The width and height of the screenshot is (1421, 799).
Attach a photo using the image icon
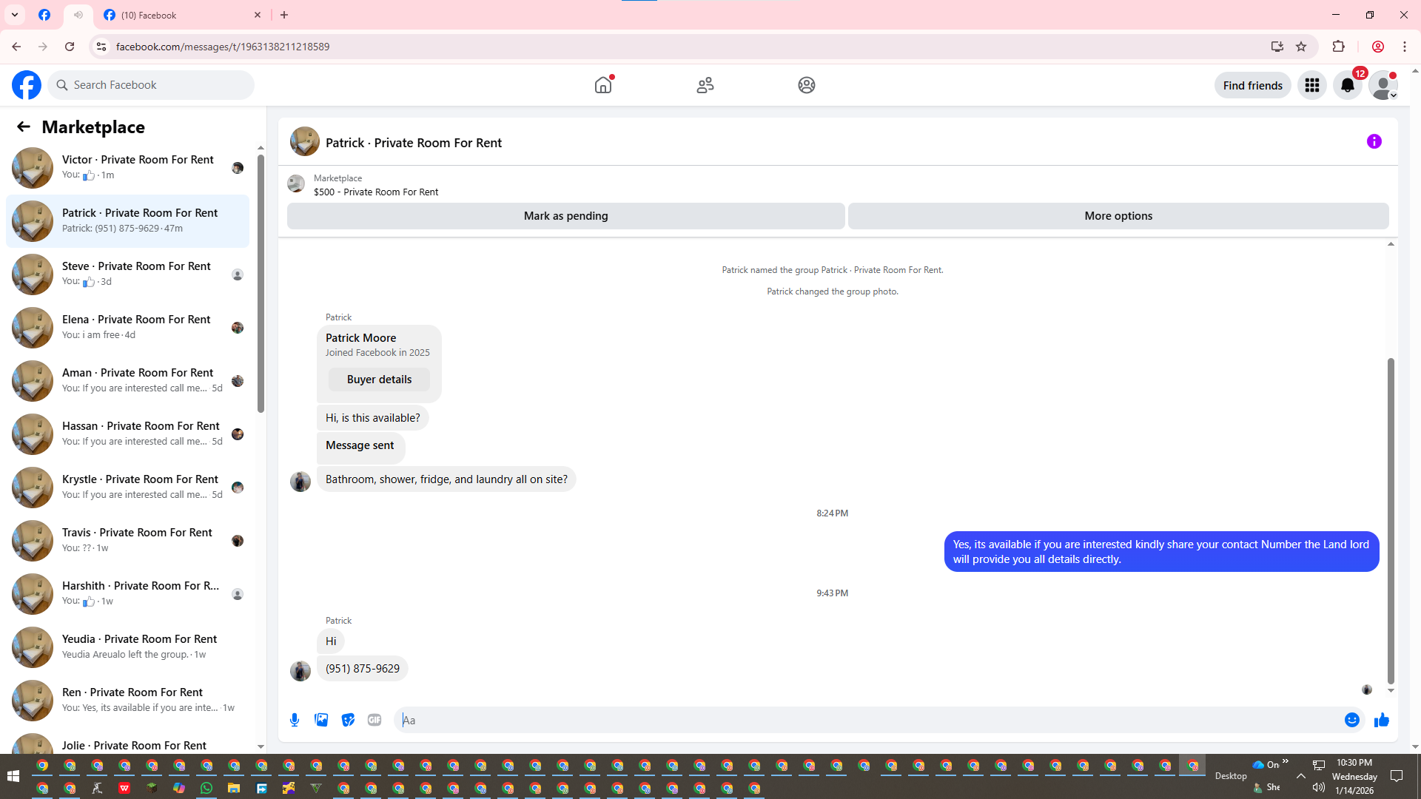(321, 720)
